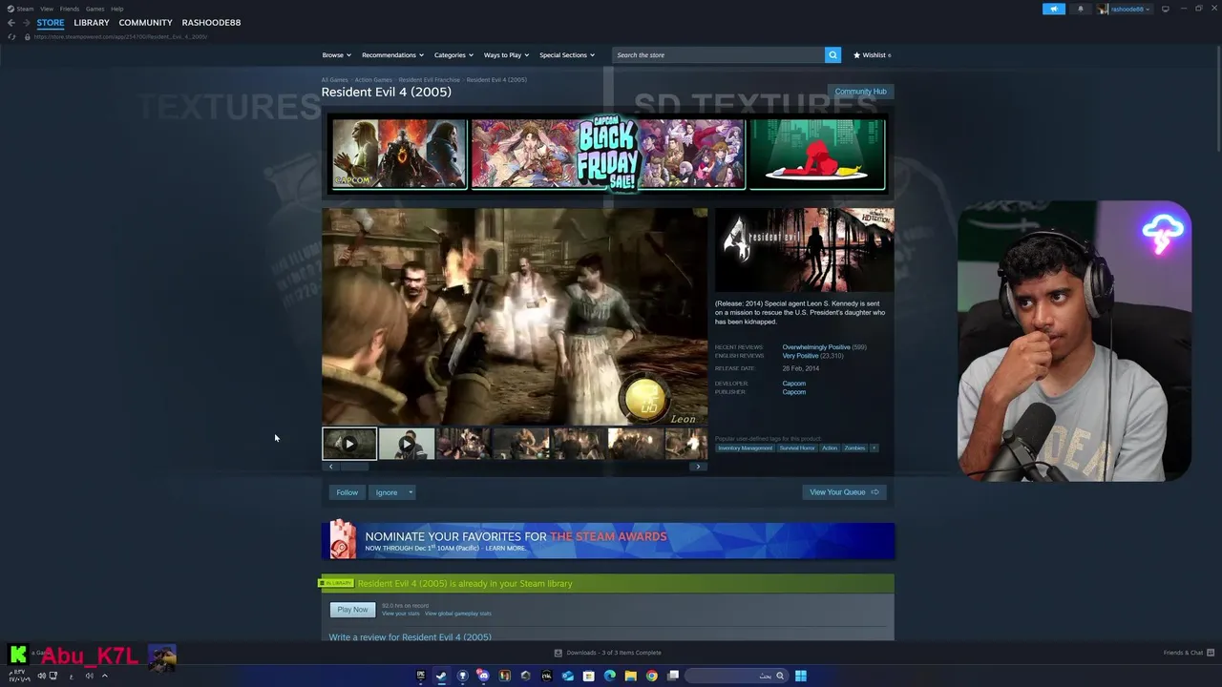Select the third media thumbnail
Screen dimensions: 1222x687
pyautogui.click(x=464, y=444)
